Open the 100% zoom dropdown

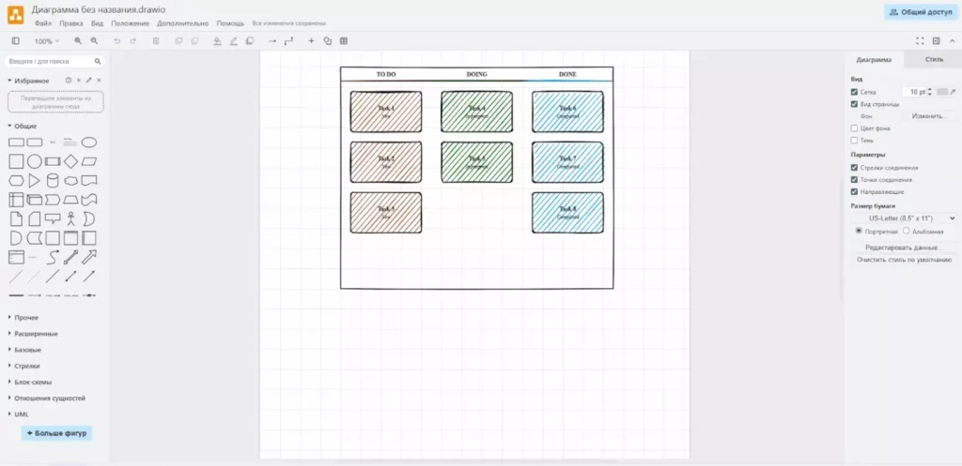47,41
